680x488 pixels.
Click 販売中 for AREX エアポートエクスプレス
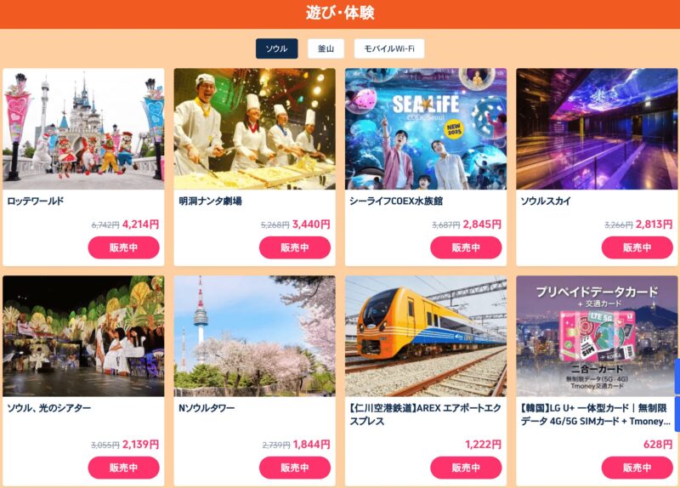click(x=466, y=468)
